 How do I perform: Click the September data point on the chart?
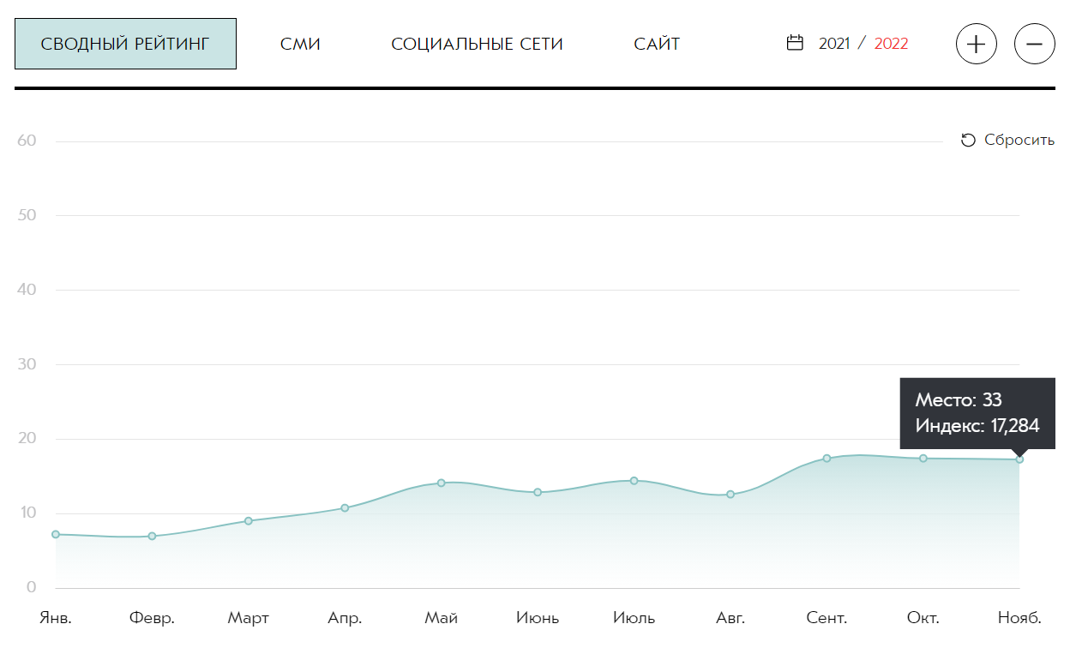pos(827,459)
